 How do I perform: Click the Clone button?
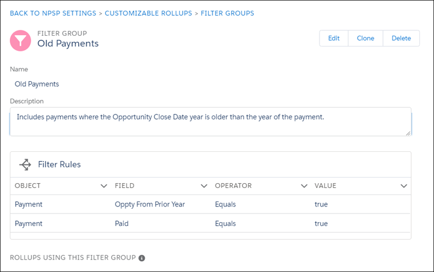tap(366, 38)
